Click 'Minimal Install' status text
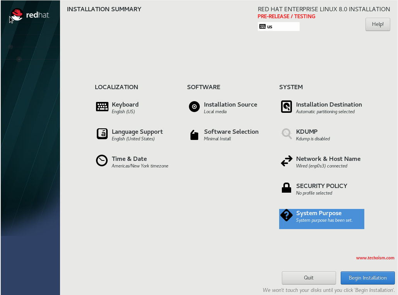The width and height of the screenshot is (398, 295). click(217, 139)
